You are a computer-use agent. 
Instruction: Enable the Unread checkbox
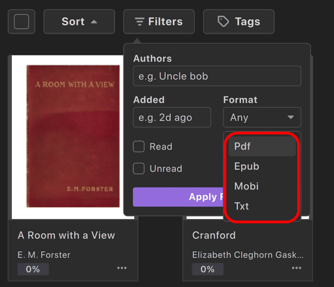[x=138, y=168]
